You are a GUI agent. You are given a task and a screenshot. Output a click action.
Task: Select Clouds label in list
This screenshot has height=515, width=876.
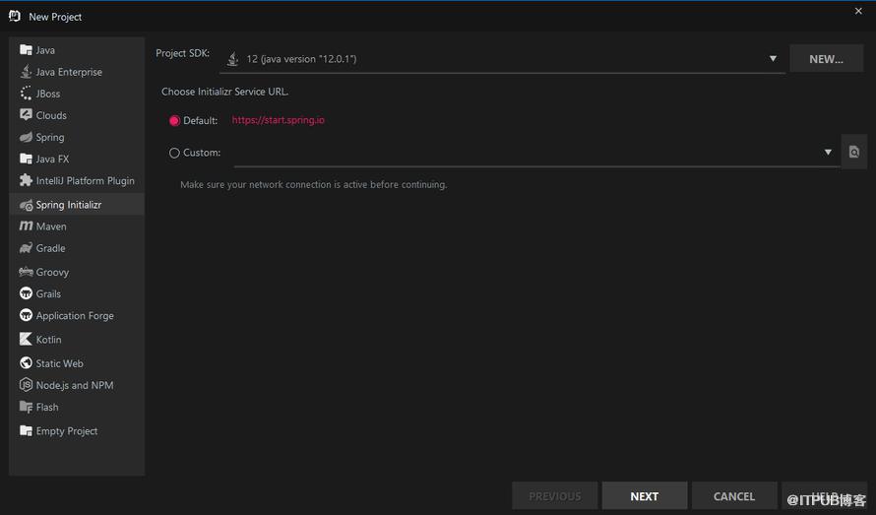click(x=51, y=116)
